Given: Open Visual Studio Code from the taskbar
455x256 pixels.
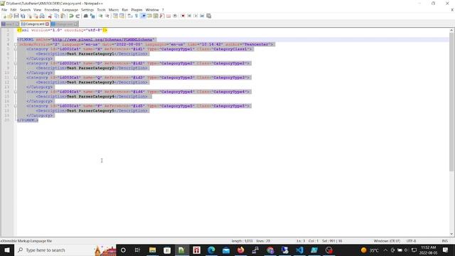Looking at the screenshot, I should (x=299, y=250).
